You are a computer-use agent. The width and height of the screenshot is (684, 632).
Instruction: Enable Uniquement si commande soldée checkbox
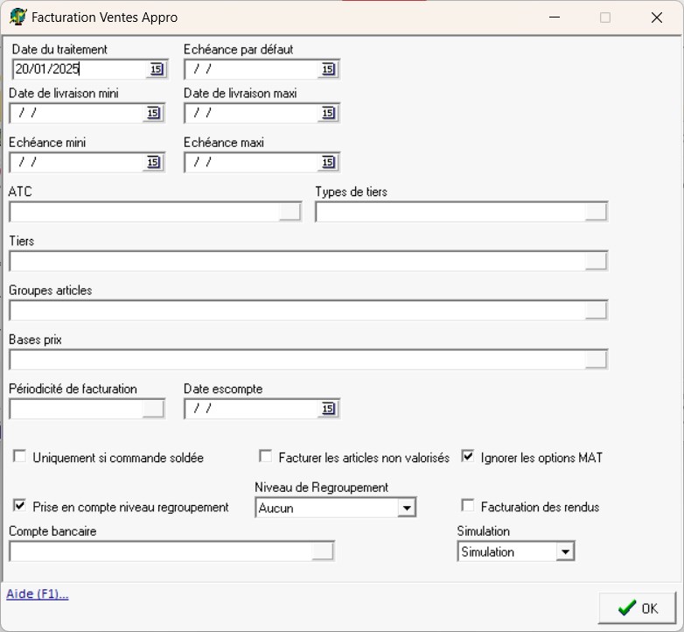point(19,457)
